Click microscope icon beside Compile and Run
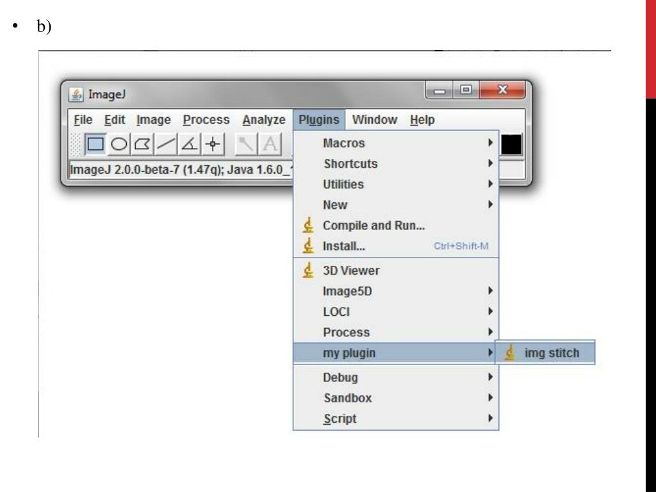 point(308,225)
